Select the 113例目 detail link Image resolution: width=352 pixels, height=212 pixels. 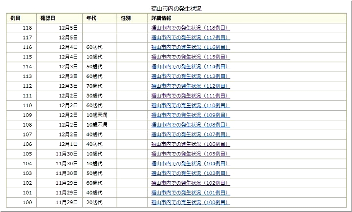click(x=190, y=76)
